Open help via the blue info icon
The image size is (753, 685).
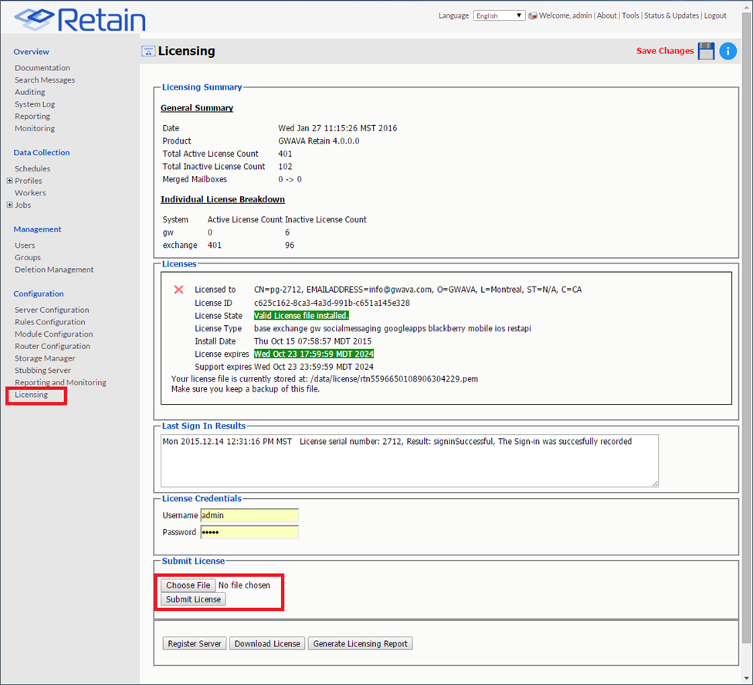point(727,51)
